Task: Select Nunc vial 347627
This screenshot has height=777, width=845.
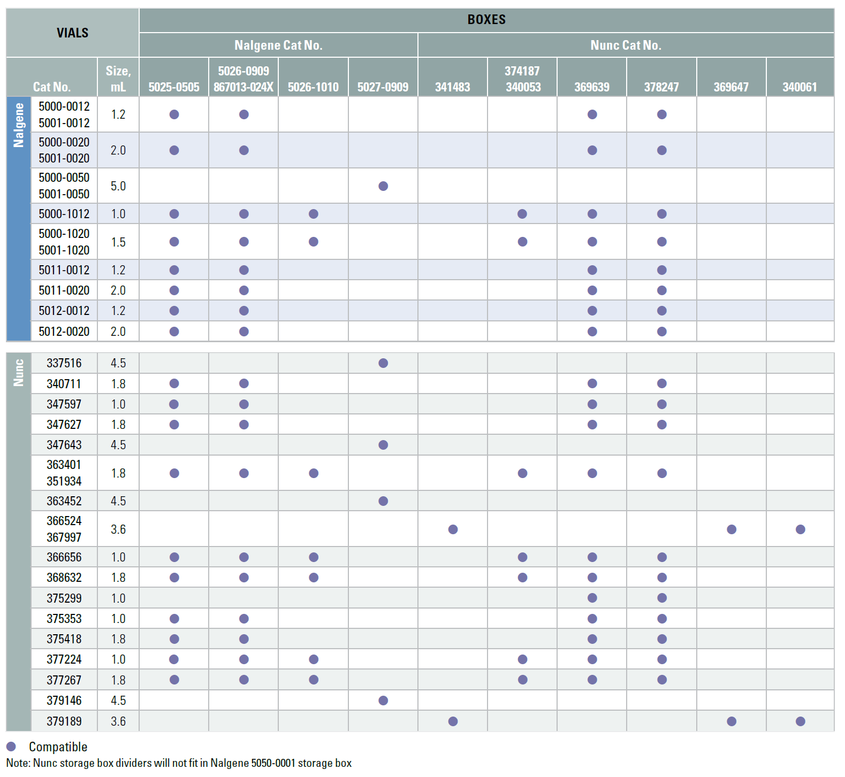Action: click(x=64, y=425)
